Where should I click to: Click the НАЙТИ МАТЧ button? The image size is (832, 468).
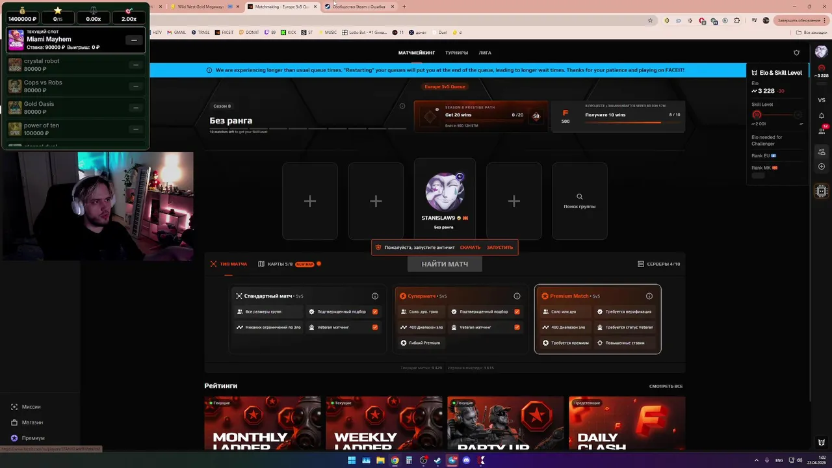point(445,264)
